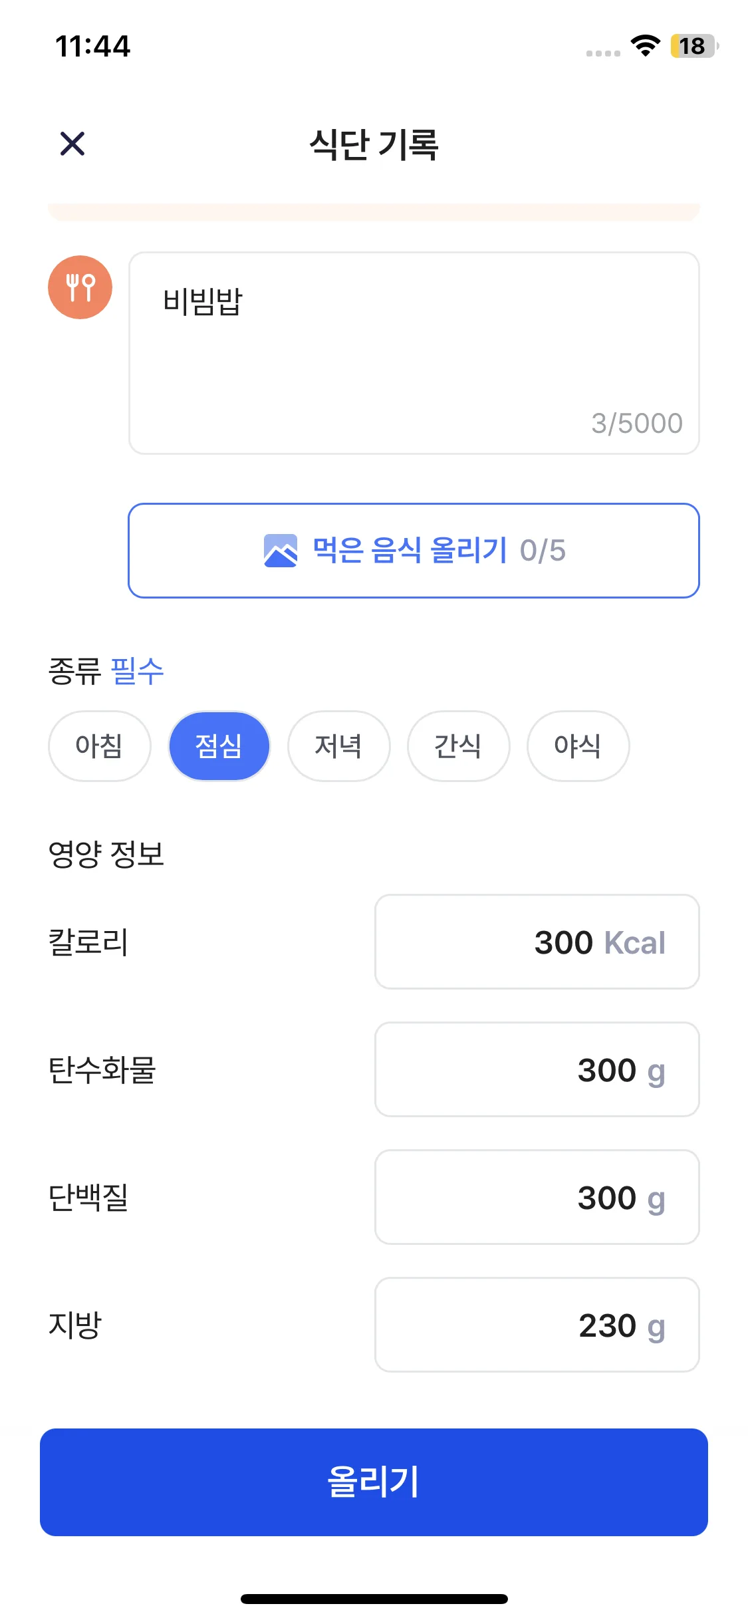748x1620 pixels.
Task: Tap the battery indicator showing 18
Action: tap(693, 46)
